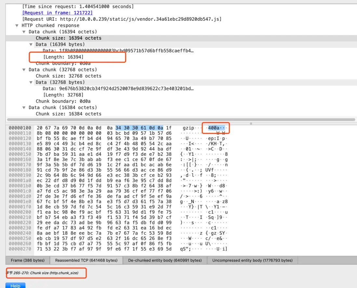Viewport: 357px width, 288px height.
Task: Select the Request URI line
Action: tap(120, 19)
